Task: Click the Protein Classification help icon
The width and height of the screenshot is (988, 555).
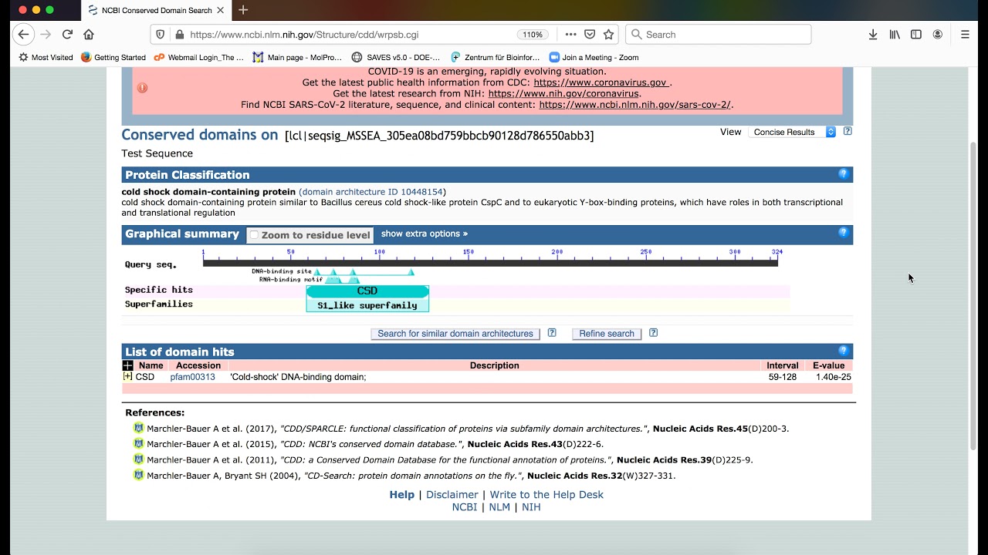Action: [x=843, y=174]
